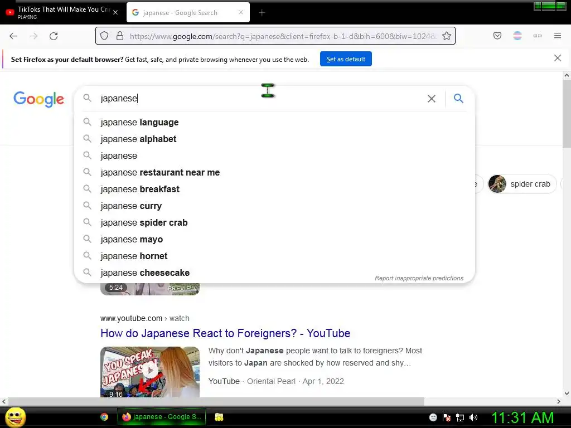This screenshot has height=428, width=571.
Task: Click the horizontal scrollbar thumb
Action: click(216, 401)
